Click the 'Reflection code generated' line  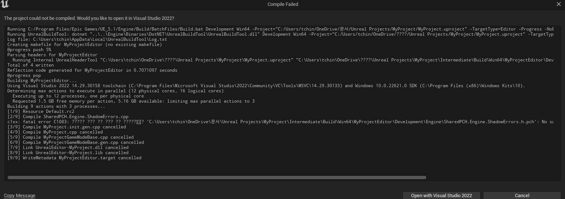point(92,70)
